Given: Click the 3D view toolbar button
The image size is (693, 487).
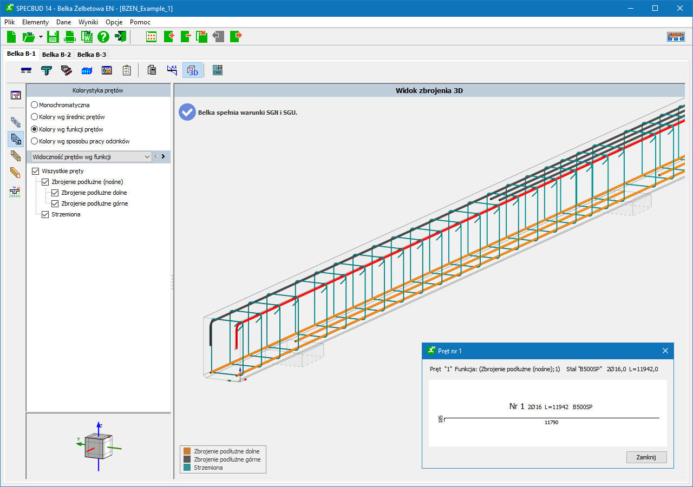Looking at the screenshot, I should click(192, 70).
